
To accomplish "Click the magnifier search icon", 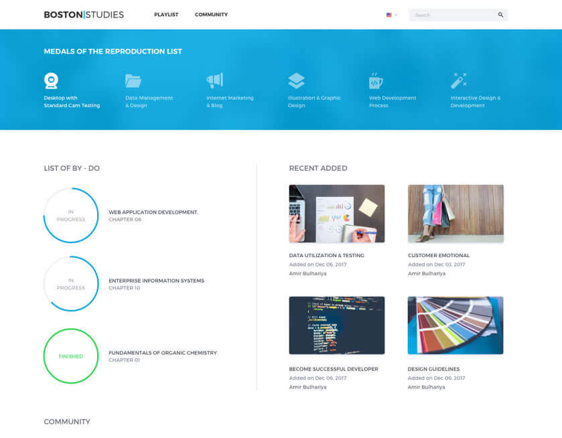I will coord(501,15).
